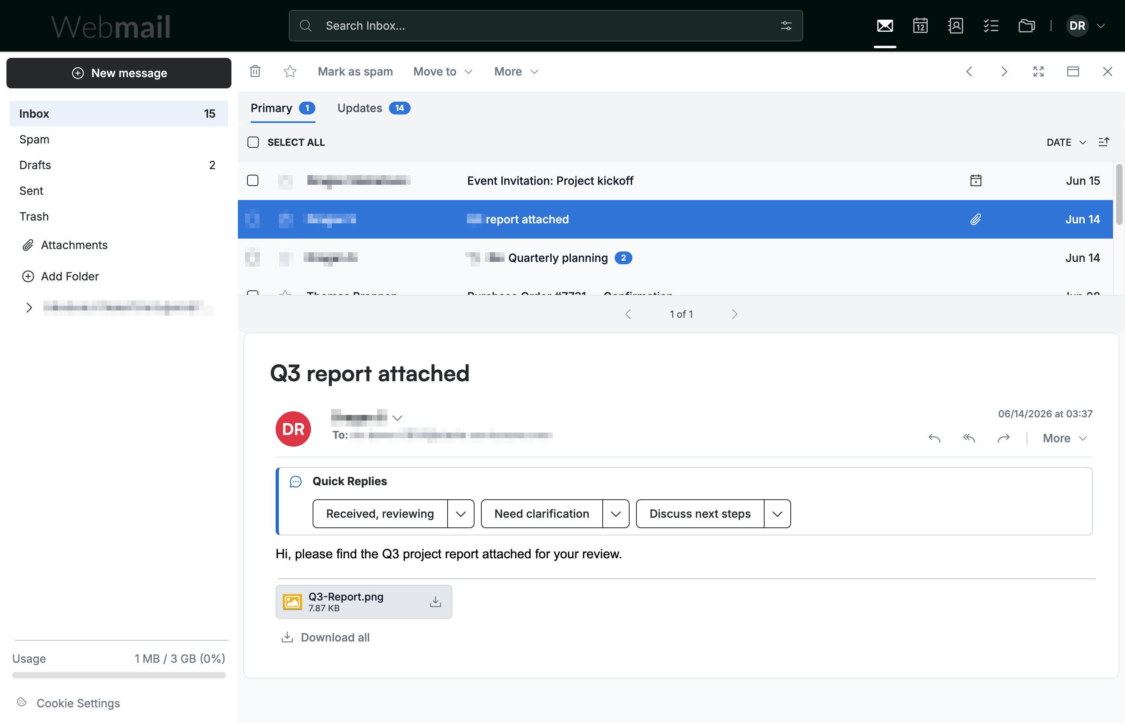
Task: Open the Sent folder
Action: tap(119, 191)
